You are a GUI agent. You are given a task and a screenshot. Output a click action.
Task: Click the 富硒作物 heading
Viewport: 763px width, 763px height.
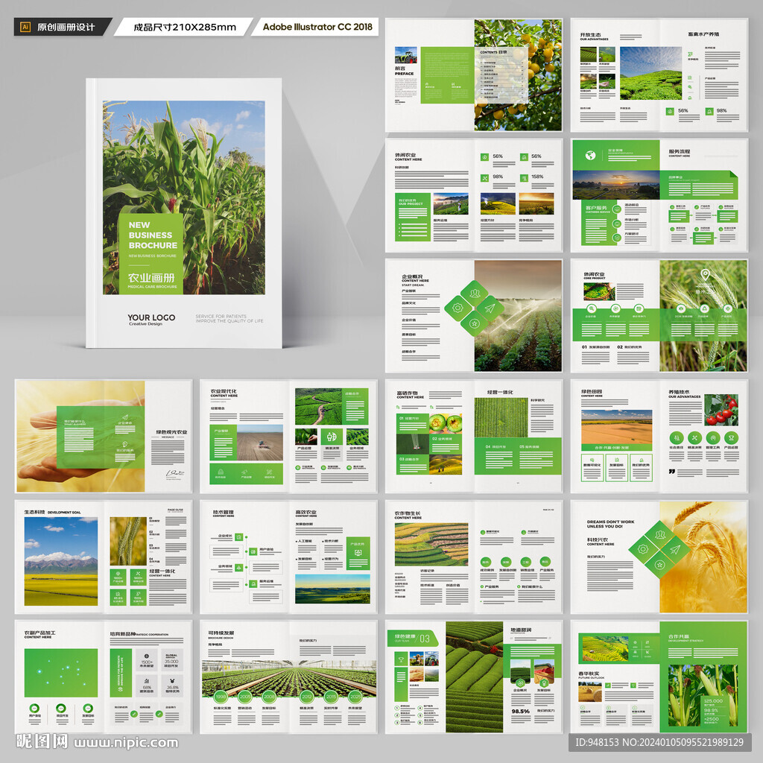[x=408, y=393]
